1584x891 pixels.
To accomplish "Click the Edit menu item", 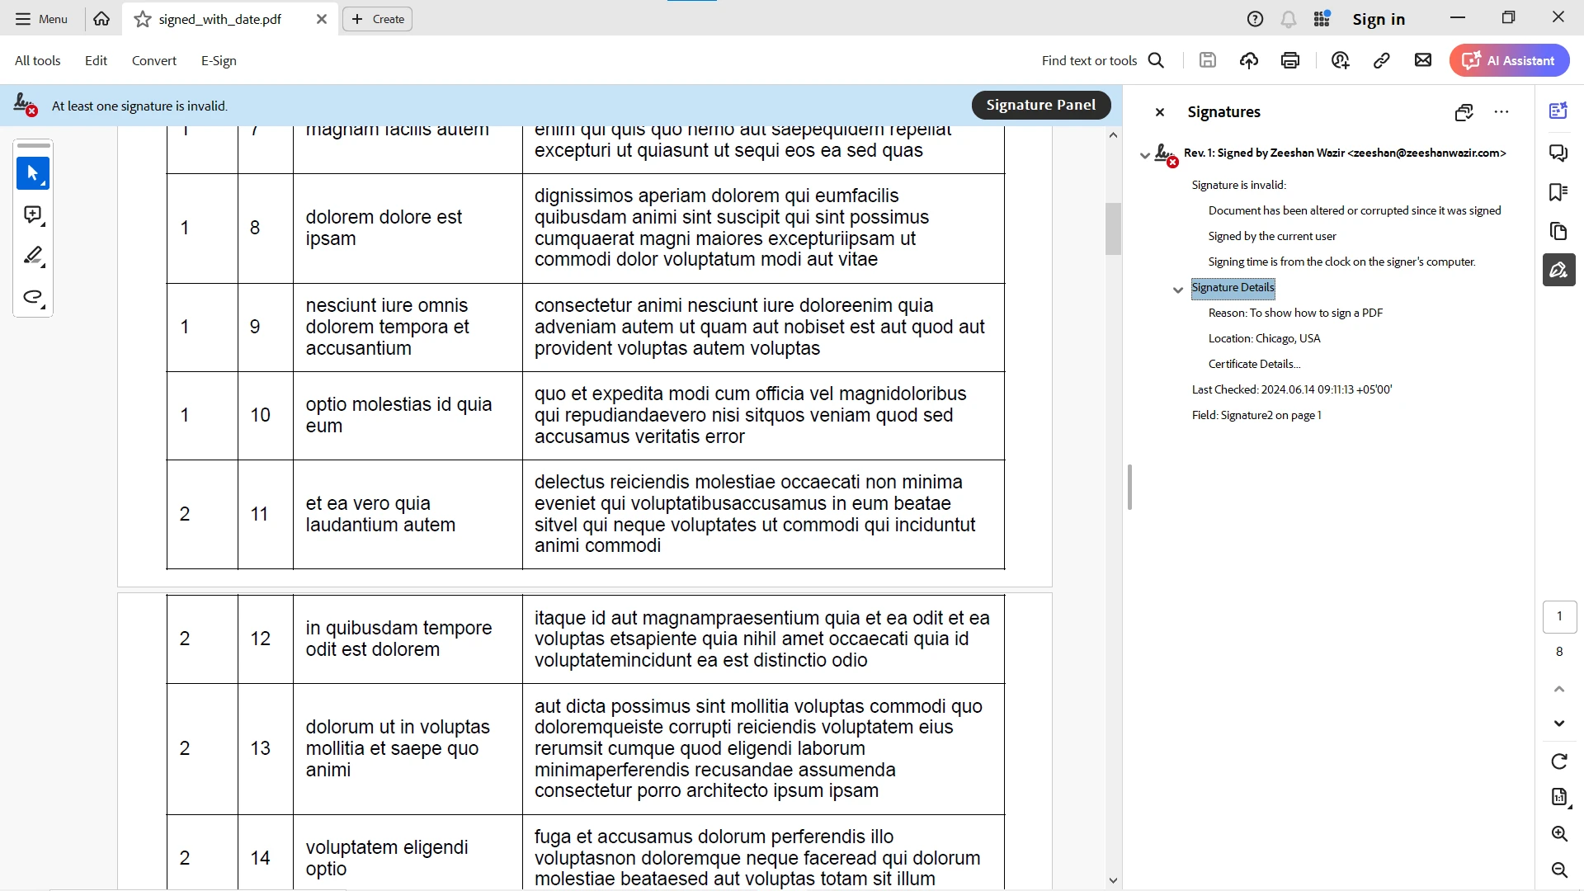I will click(x=96, y=60).
